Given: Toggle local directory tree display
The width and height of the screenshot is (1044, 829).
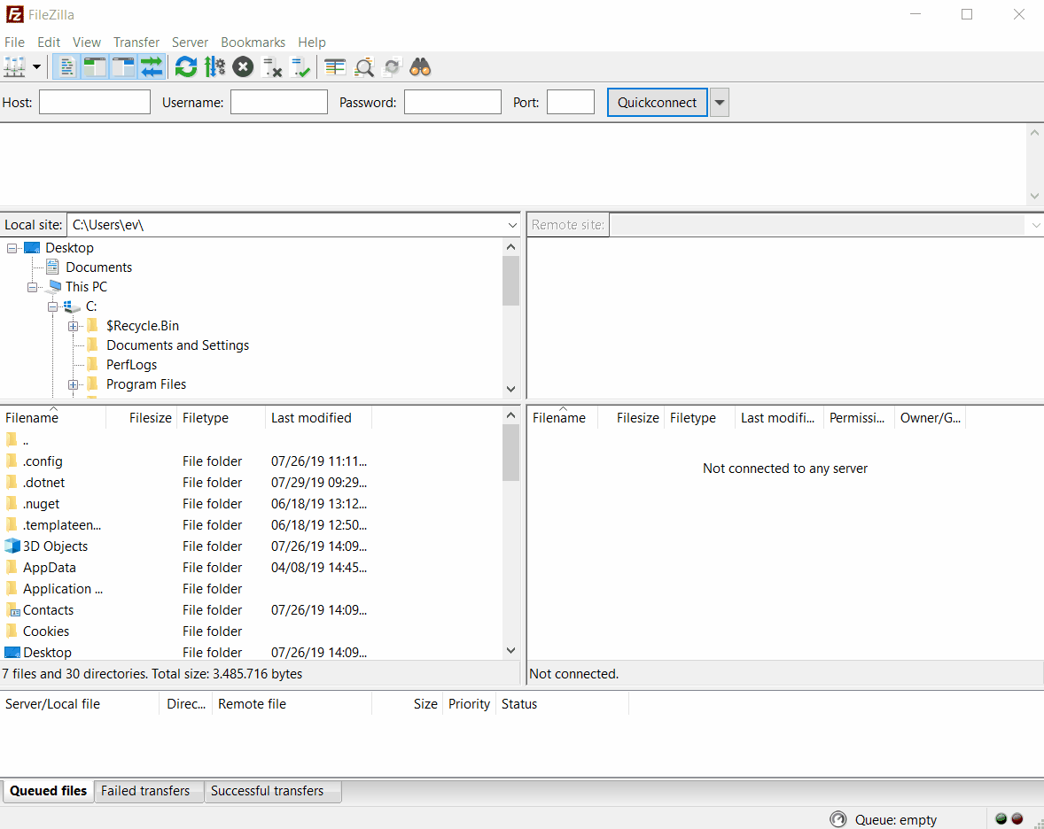Looking at the screenshot, I should point(95,67).
